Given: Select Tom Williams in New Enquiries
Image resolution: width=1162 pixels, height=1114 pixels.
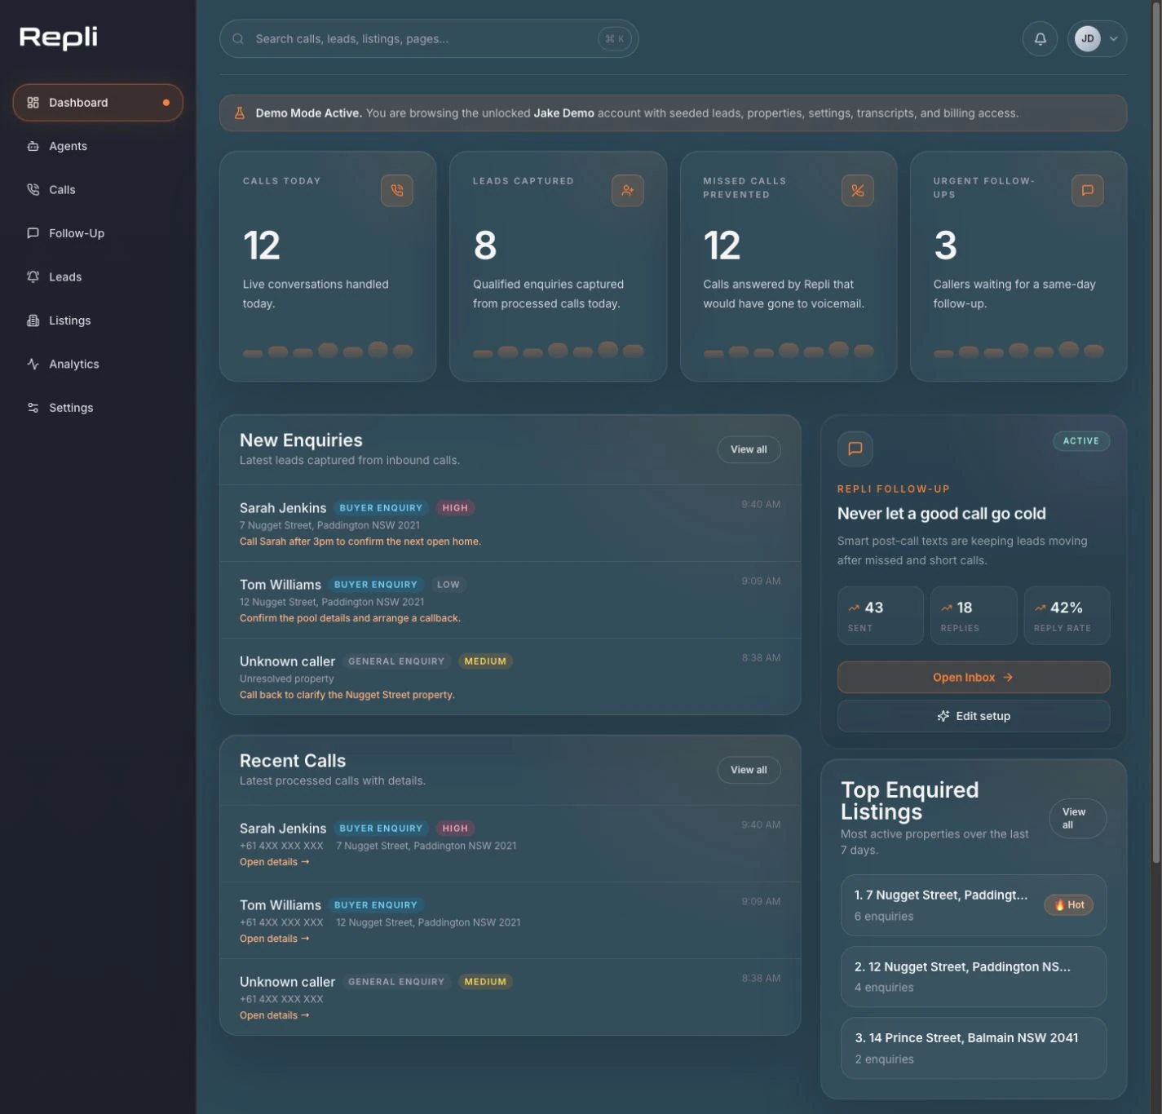Looking at the screenshot, I should (510, 600).
